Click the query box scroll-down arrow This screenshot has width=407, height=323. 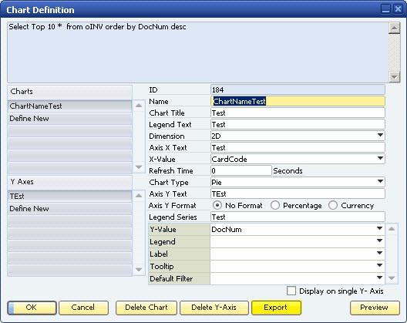coord(394,77)
